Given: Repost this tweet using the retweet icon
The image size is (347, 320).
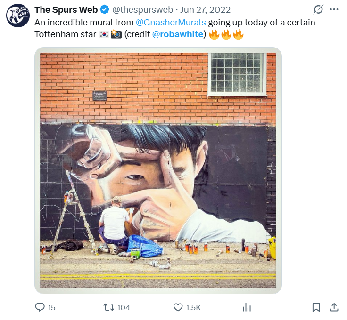Looking at the screenshot, I should pyautogui.click(x=109, y=307).
